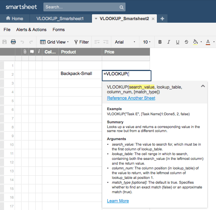Click the Redo arrow
Screen dimensions: 216x210
pos(31,42)
